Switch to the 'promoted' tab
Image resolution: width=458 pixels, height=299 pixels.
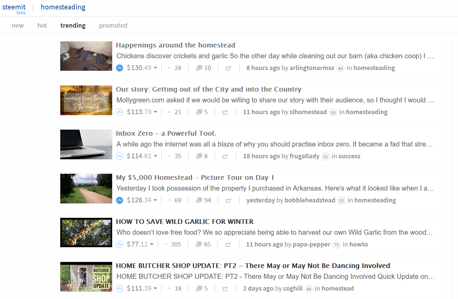pos(113,26)
